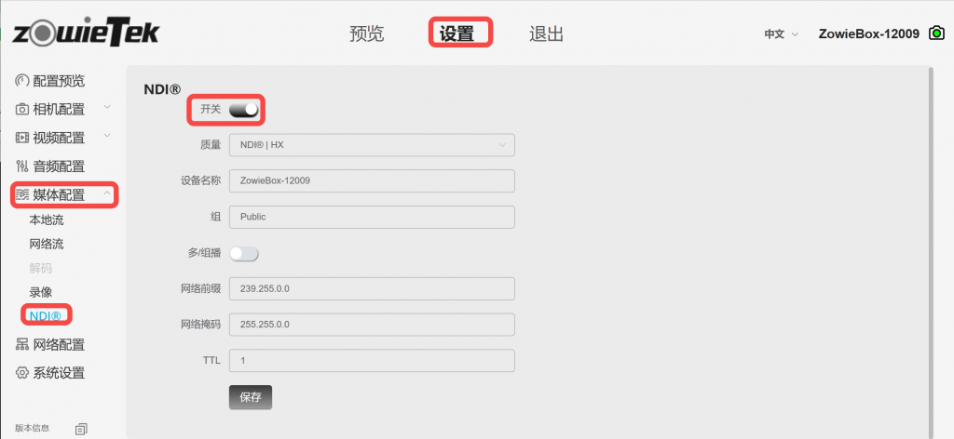954x439 pixels.
Task: Select the NDI® submenu item
Action: [x=46, y=315]
